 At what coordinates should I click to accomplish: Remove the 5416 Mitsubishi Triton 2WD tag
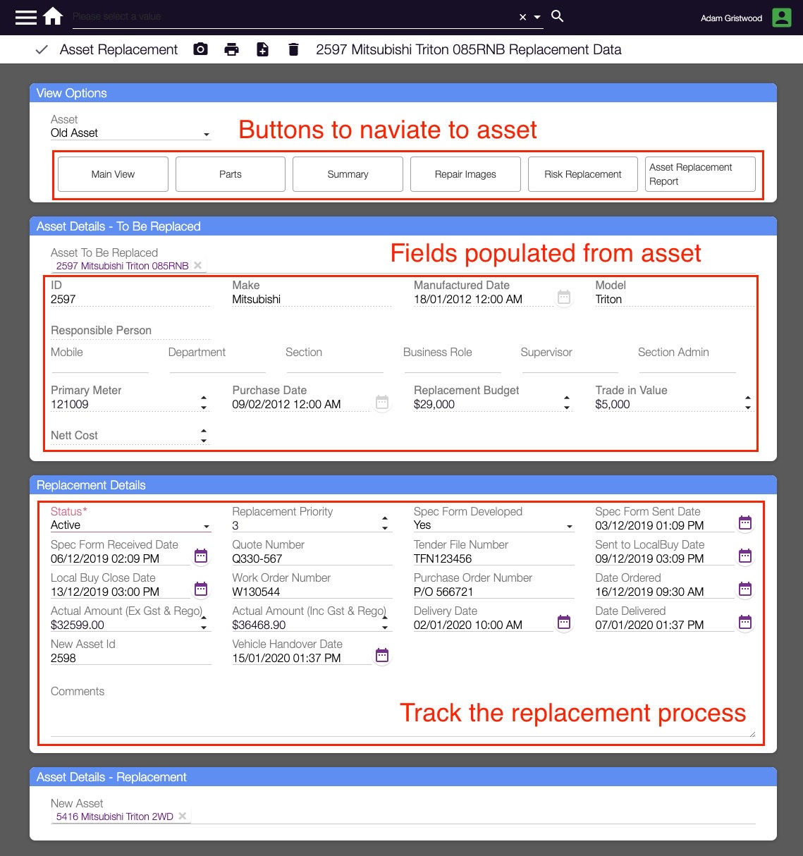pyautogui.click(x=183, y=817)
